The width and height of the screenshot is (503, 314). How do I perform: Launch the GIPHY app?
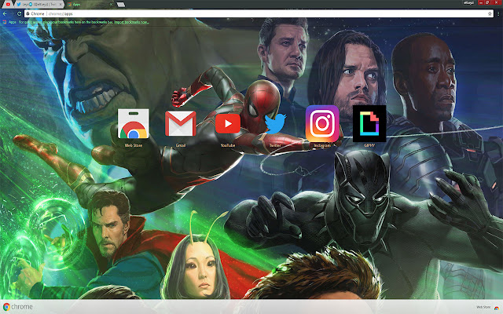click(x=369, y=123)
